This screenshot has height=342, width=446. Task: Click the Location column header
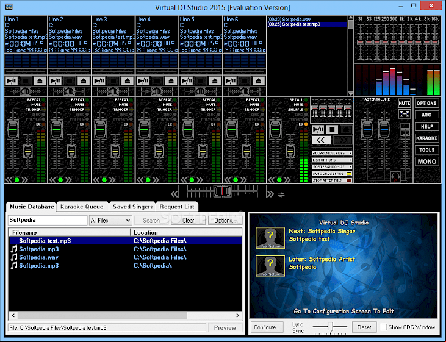(x=186, y=232)
